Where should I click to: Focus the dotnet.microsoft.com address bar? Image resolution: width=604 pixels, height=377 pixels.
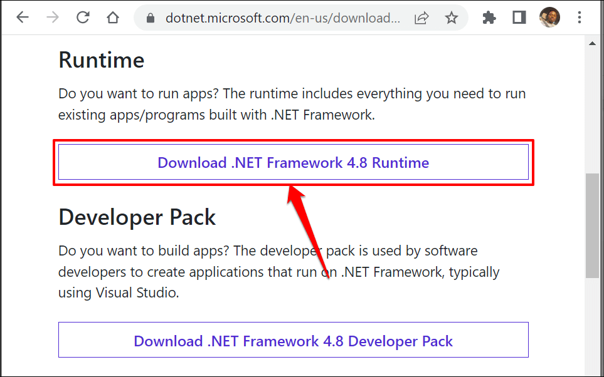pos(282,19)
